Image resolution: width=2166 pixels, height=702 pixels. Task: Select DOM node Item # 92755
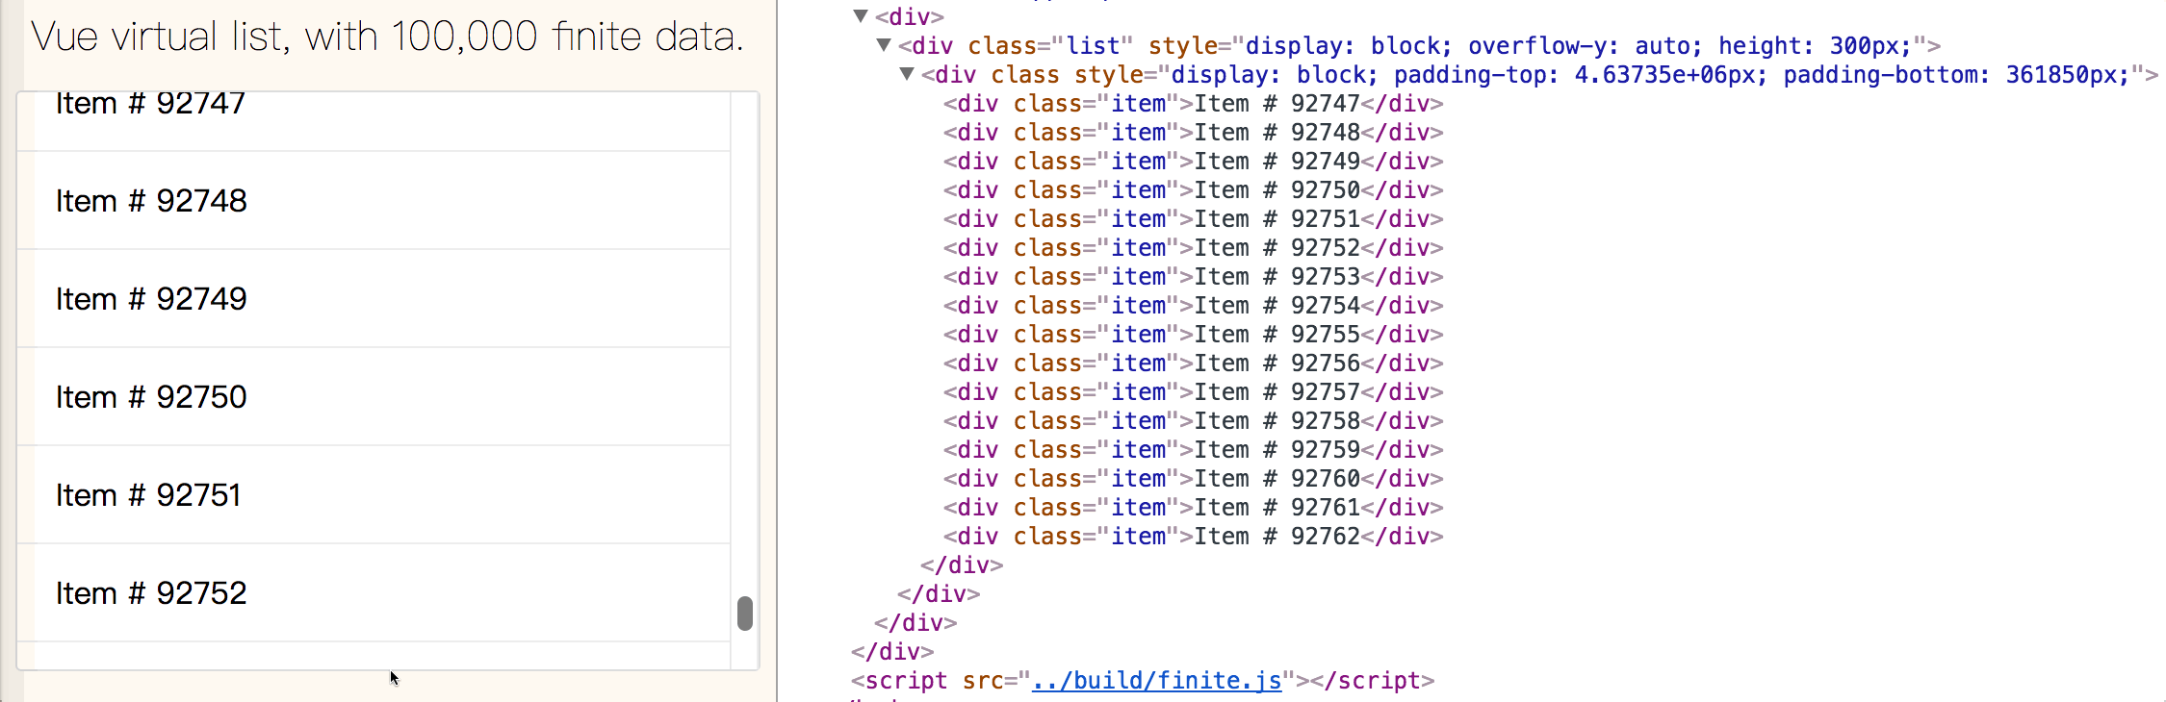pos(1193,335)
